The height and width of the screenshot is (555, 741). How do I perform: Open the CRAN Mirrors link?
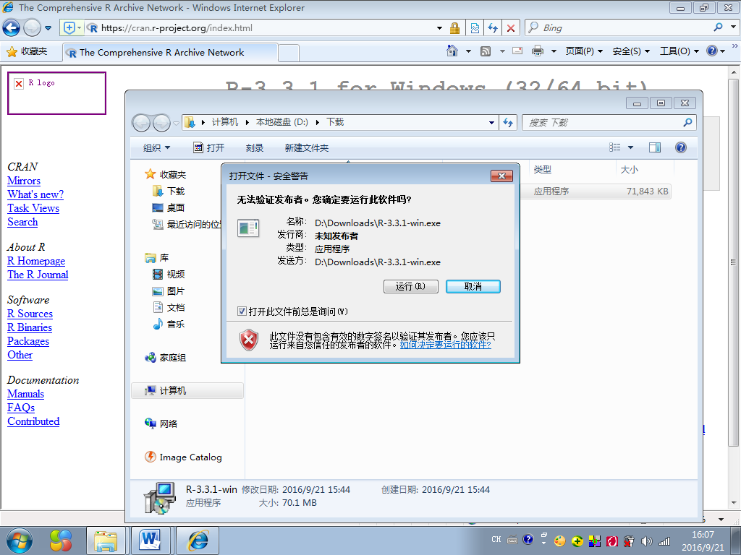24,181
